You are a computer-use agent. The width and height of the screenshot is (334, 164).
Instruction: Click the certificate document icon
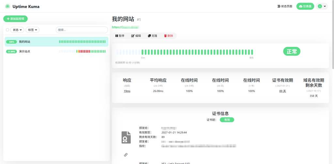[126, 137]
